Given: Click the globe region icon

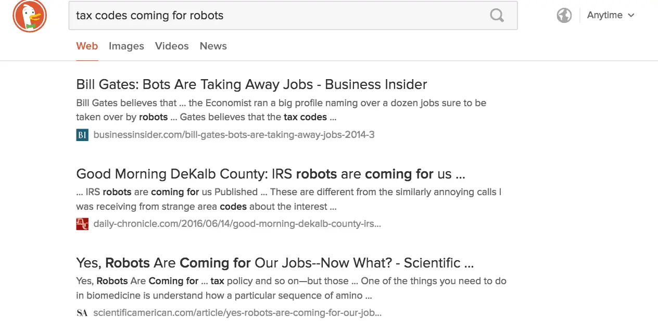Looking at the screenshot, I should [564, 16].
